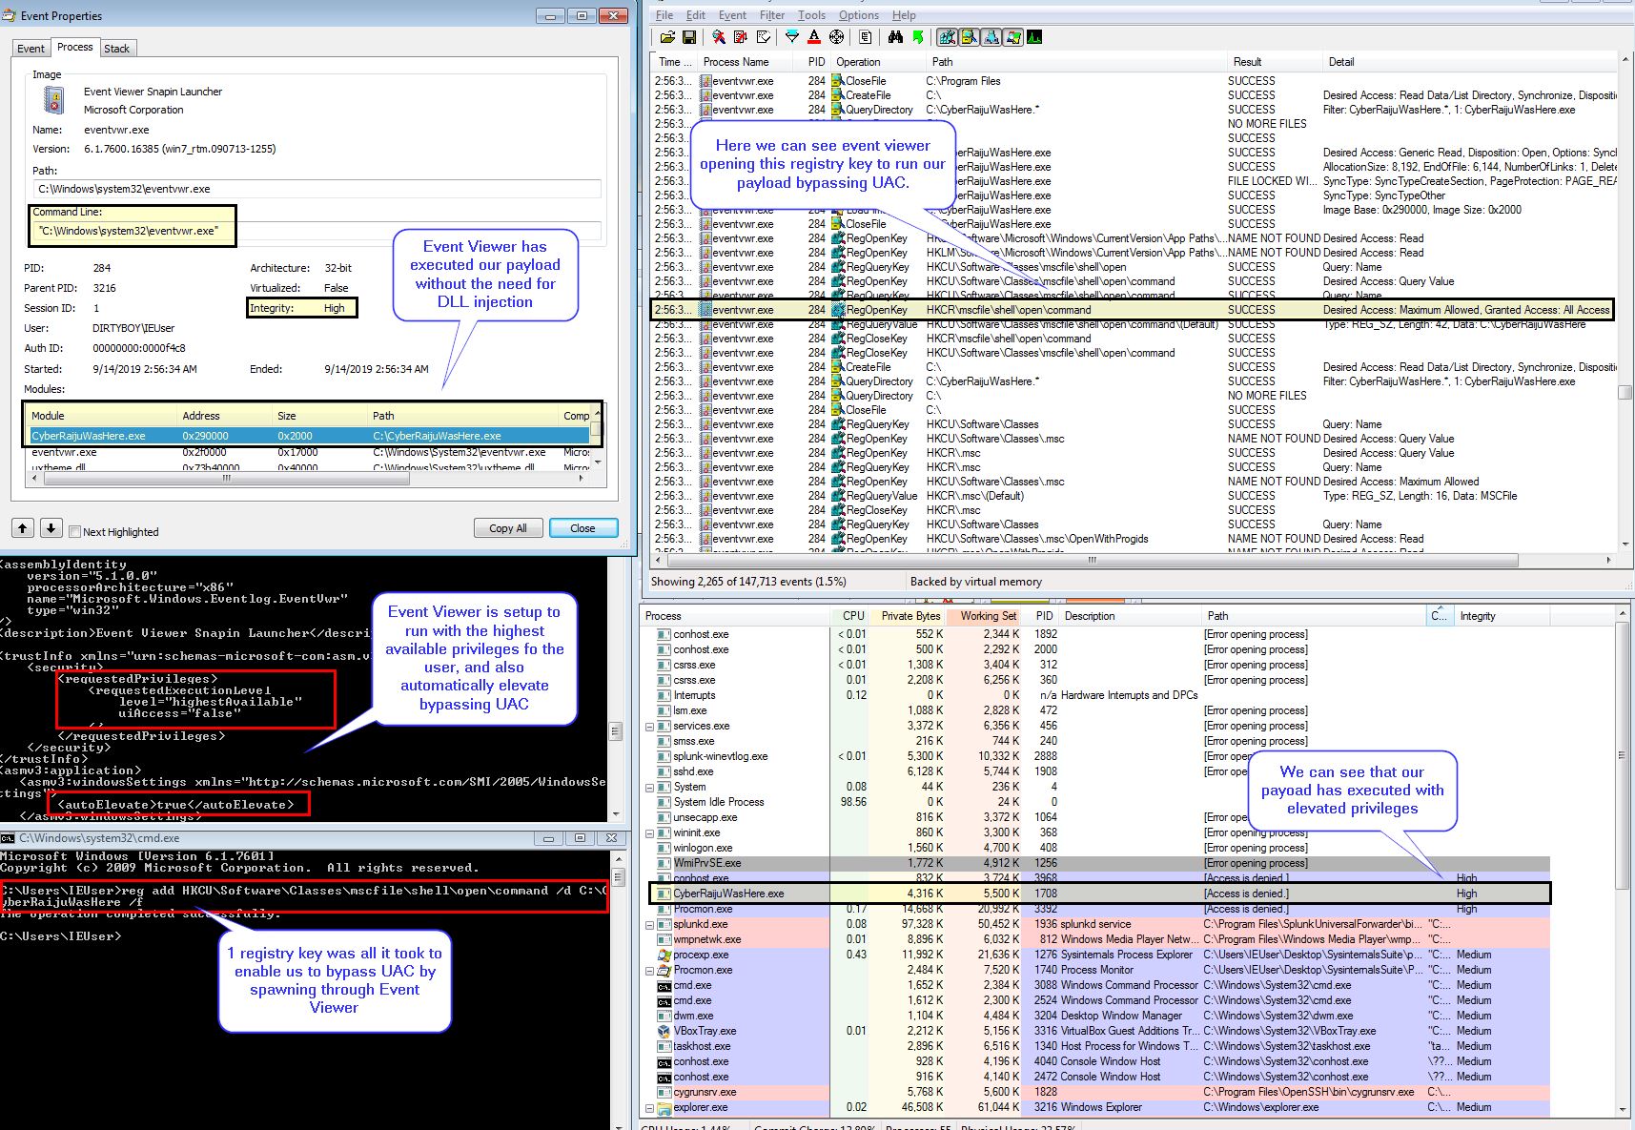Image resolution: width=1635 pixels, height=1130 pixels.
Task: Click the splunkd.exe process icon
Action: (x=664, y=924)
